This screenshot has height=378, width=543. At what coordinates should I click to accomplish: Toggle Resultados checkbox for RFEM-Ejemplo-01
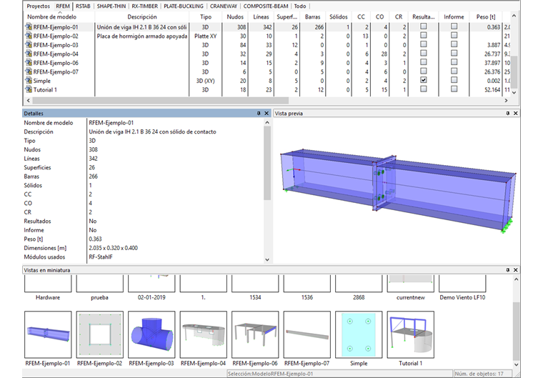pos(423,26)
